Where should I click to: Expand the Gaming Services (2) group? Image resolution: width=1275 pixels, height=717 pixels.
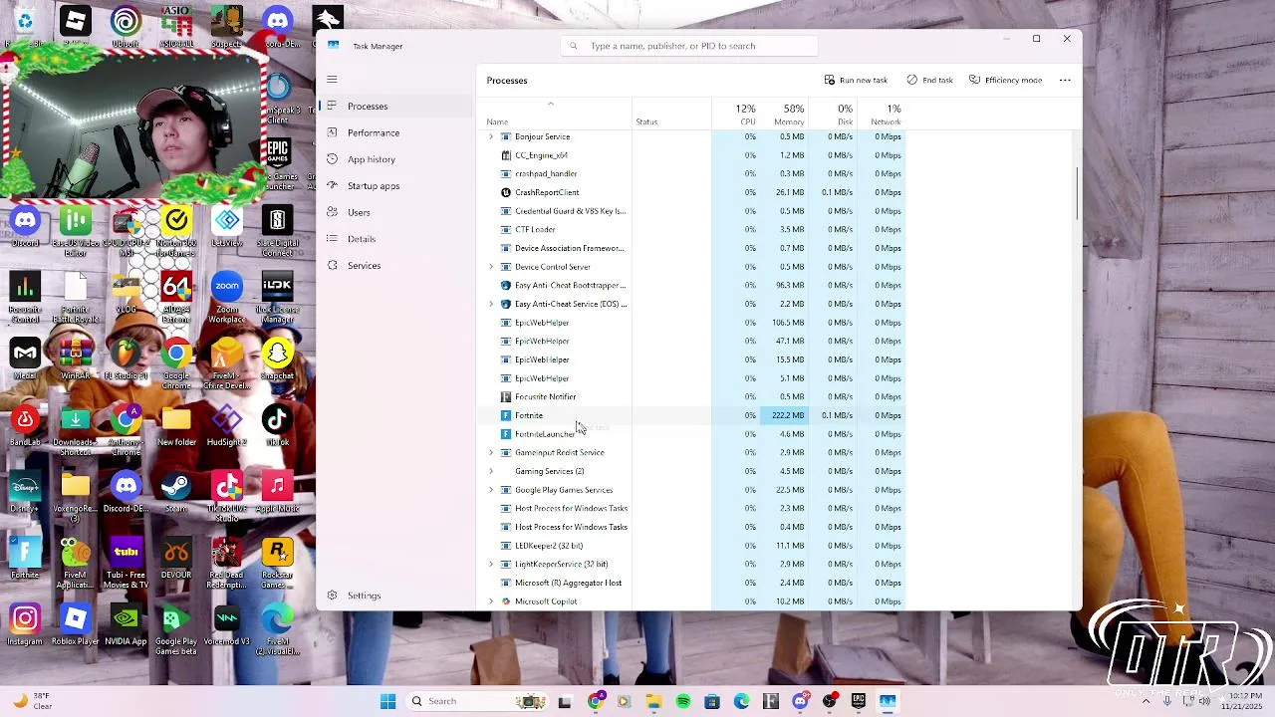490,471
